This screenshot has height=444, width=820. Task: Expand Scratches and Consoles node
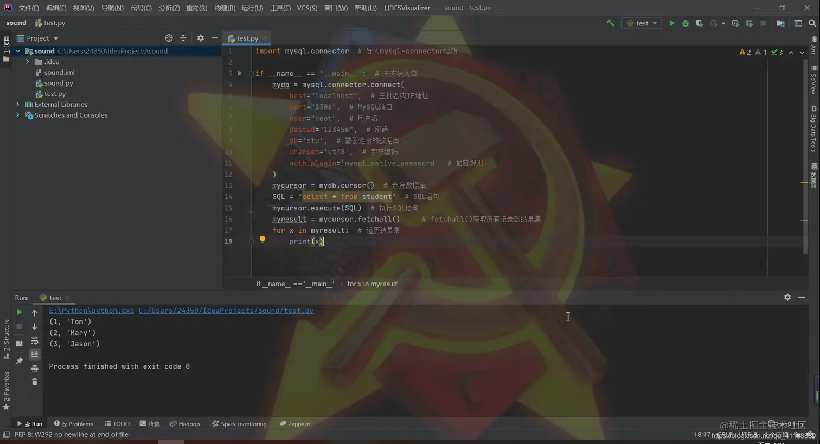18,115
